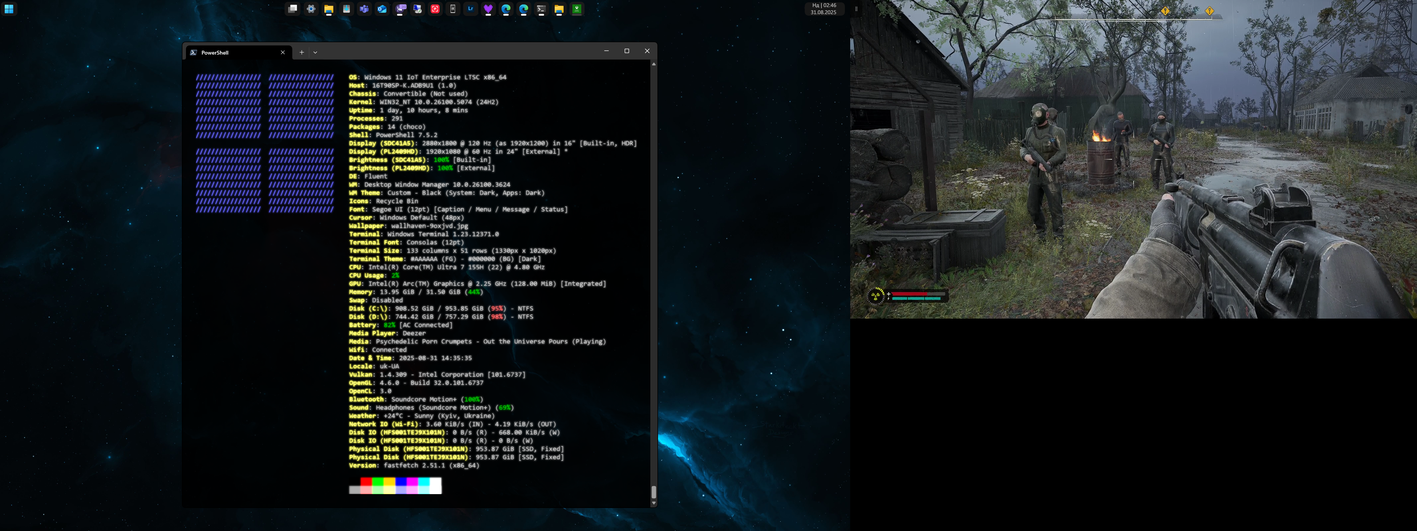This screenshot has width=1417, height=531.
Task: Click the 'Memory: 13.95 GiB / 31.50 GiB' line
Action: click(416, 292)
